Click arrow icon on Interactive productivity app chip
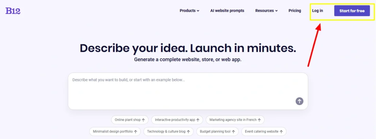Viewport: 376px width, 139px height. pyautogui.click(x=198, y=120)
